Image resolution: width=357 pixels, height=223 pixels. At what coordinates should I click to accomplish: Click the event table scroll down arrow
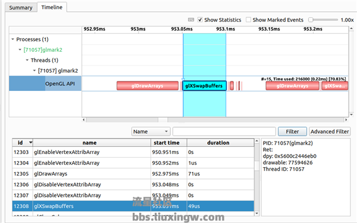[x=257, y=213]
